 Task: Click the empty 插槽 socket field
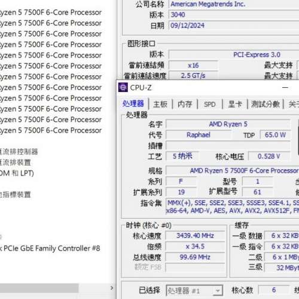click(228, 145)
